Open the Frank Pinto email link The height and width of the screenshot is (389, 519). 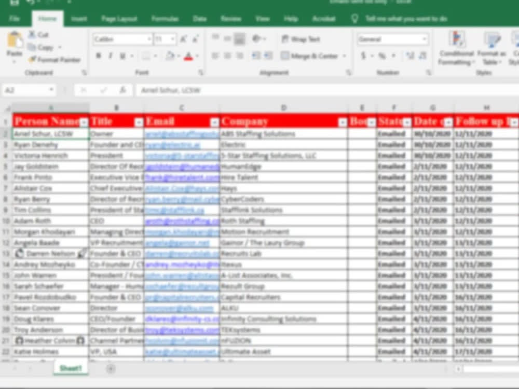[x=182, y=177]
